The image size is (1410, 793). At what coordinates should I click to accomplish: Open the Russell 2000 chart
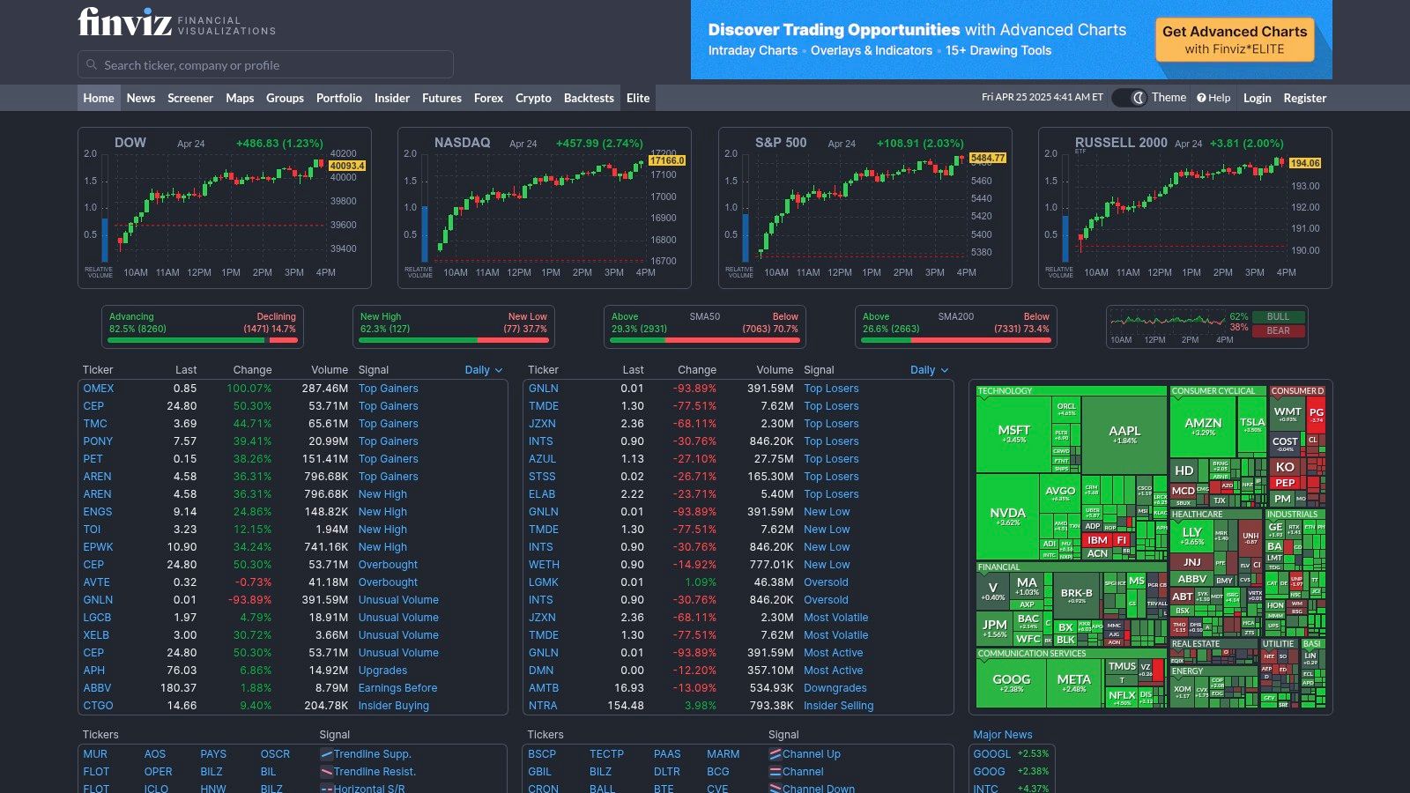click(1185, 208)
